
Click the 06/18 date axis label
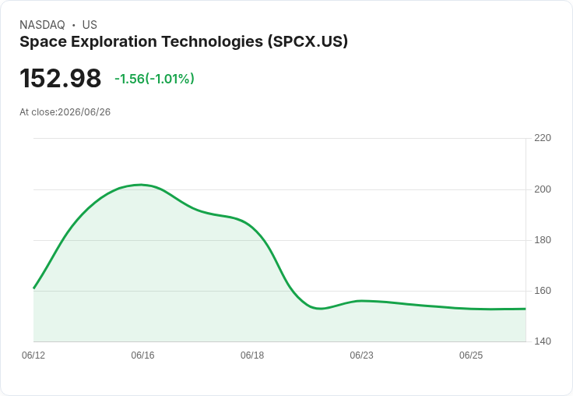252,355
